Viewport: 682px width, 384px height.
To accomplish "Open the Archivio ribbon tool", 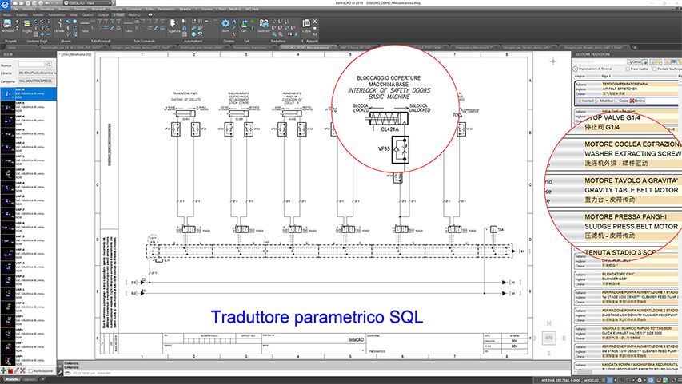I will tap(7, 26).
